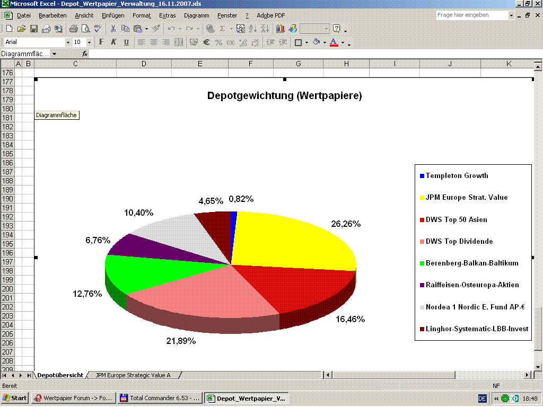Decrease decimal places
Screen dimensions: 543x407
tap(255, 42)
